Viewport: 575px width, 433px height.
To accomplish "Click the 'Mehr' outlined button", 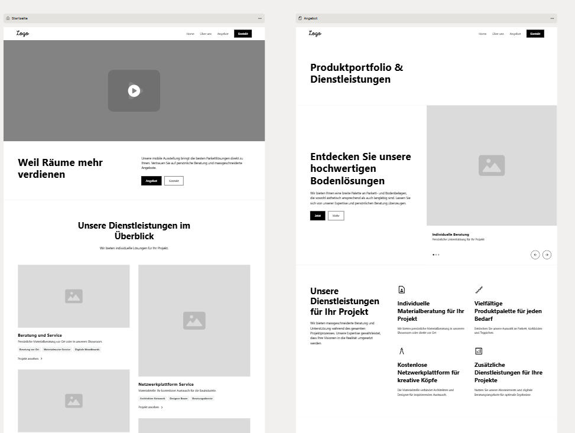I will click(x=336, y=216).
